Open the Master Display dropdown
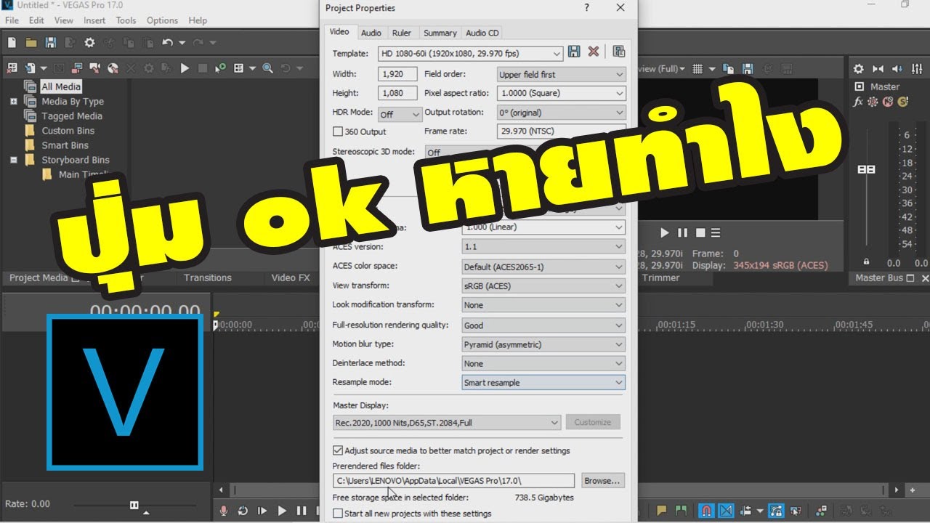Screen dimensions: 930x523 pos(446,422)
